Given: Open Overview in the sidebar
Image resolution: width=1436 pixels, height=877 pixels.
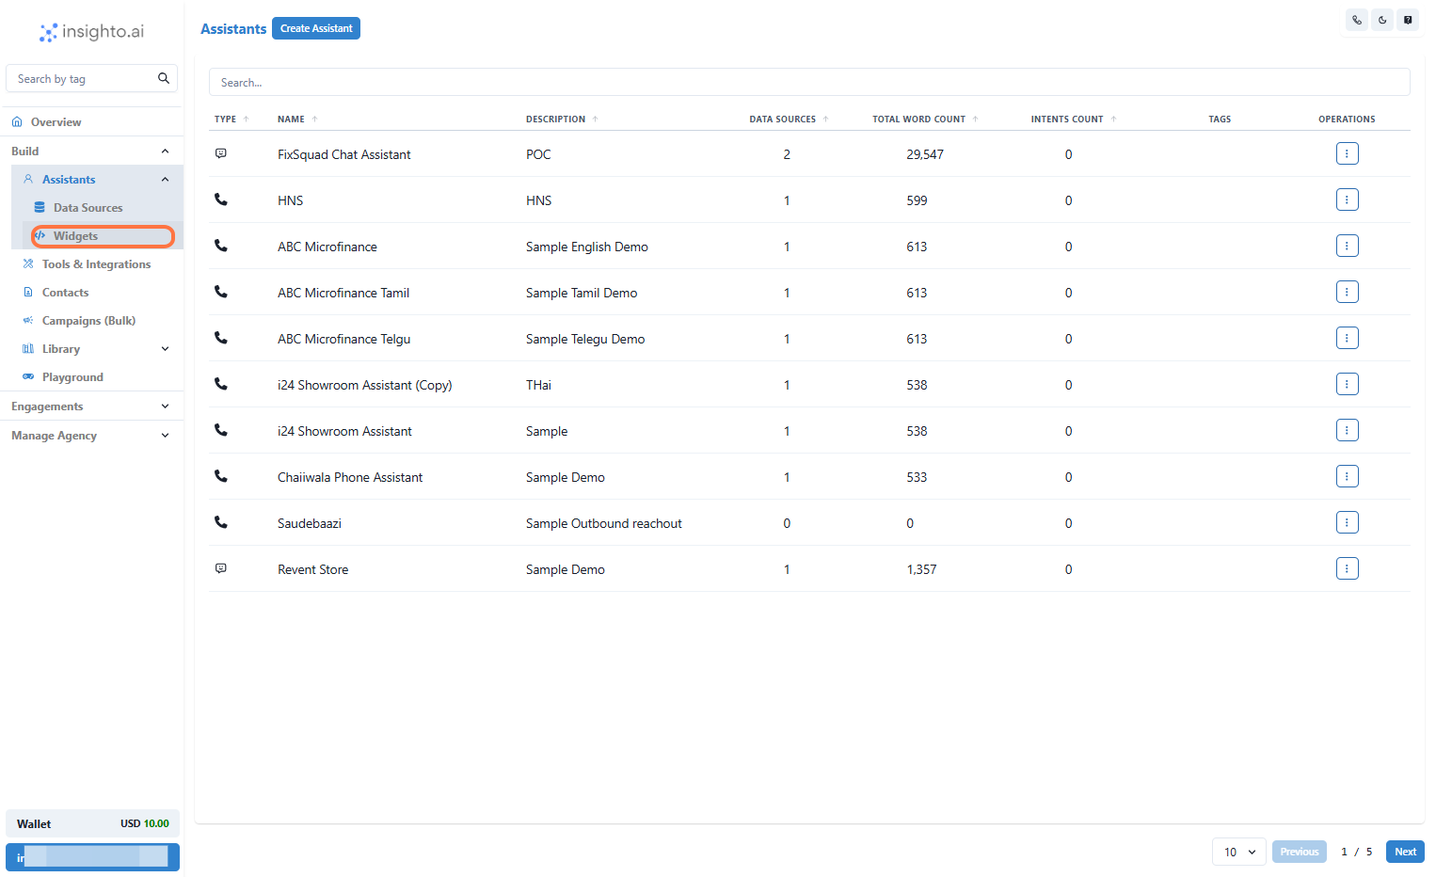Looking at the screenshot, I should click(91, 122).
